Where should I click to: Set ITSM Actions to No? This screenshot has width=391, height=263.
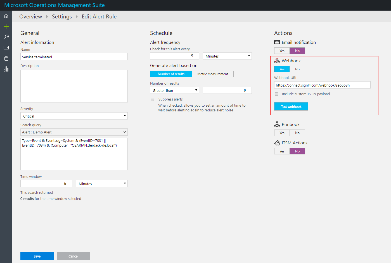[x=297, y=151]
